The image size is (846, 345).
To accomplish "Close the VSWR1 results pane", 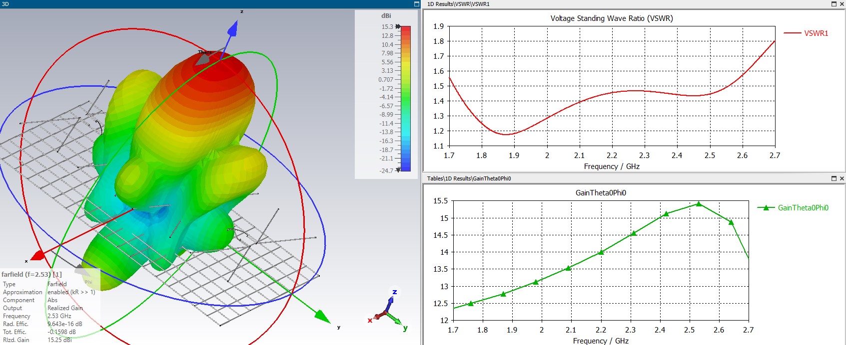I will pos(842,4).
